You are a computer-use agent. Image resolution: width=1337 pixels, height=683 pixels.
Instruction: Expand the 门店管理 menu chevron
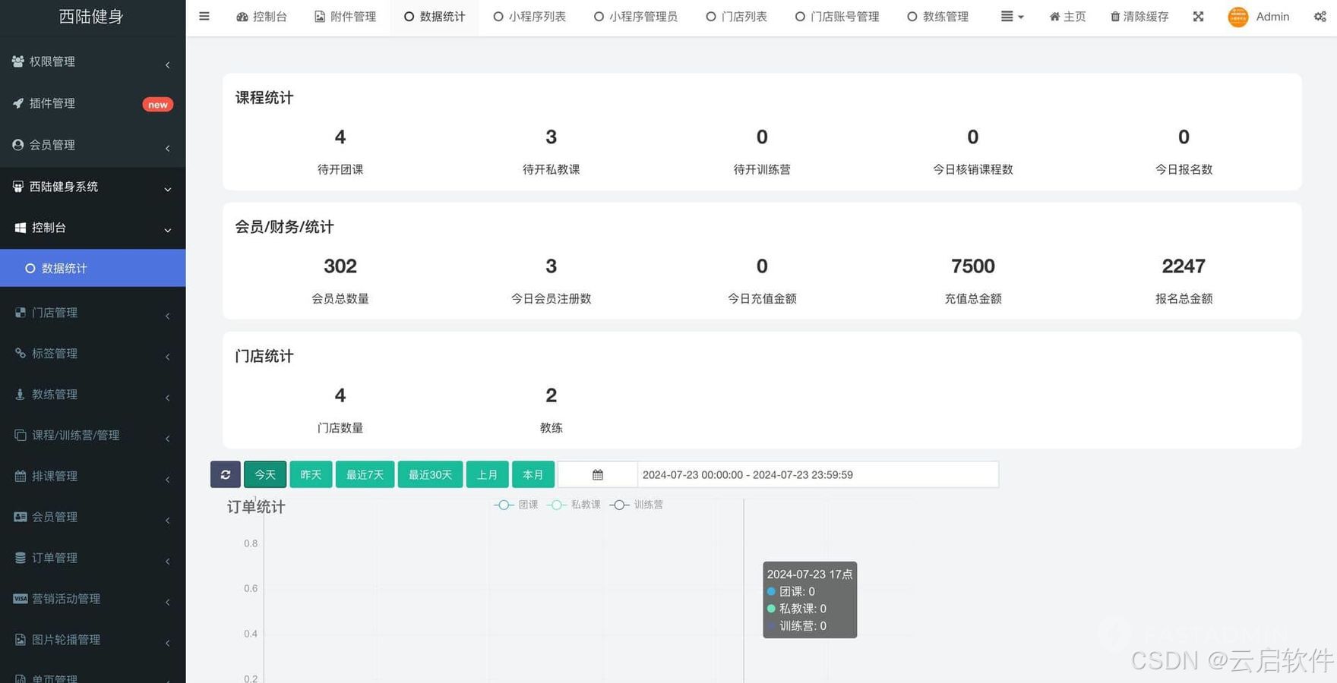167,316
